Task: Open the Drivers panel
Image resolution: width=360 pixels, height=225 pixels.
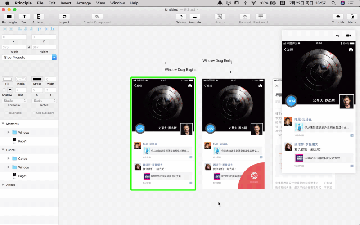Action: [181, 17]
